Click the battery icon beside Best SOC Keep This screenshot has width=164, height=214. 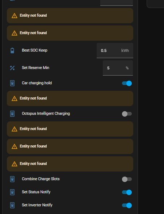[x=12, y=51]
